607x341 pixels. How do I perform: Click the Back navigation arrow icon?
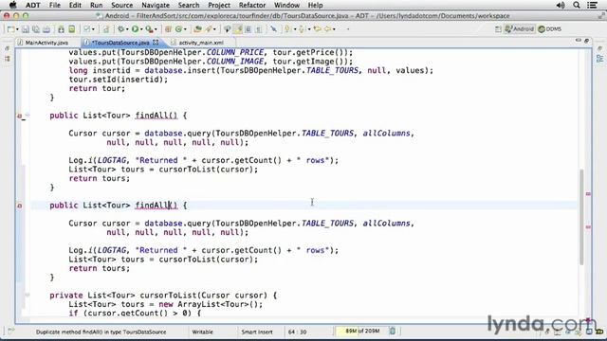(328, 29)
